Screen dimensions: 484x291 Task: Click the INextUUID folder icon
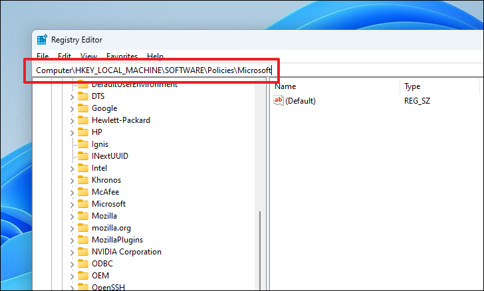click(x=82, y=156)
